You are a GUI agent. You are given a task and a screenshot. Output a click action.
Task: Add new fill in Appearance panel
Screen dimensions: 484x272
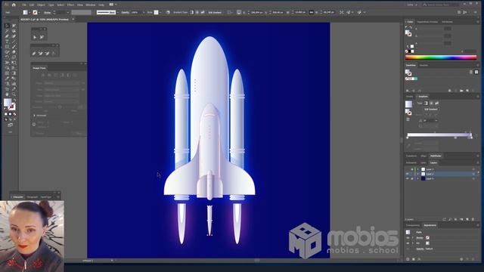coord(414,259)
